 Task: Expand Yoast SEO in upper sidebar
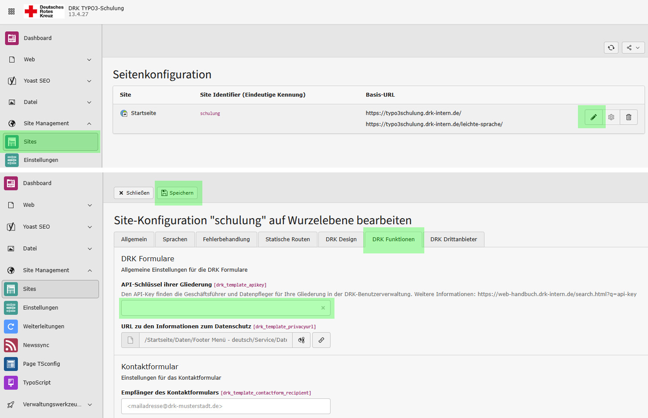(89, 81)
